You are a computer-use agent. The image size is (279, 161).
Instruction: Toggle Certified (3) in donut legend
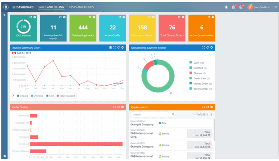198,68
